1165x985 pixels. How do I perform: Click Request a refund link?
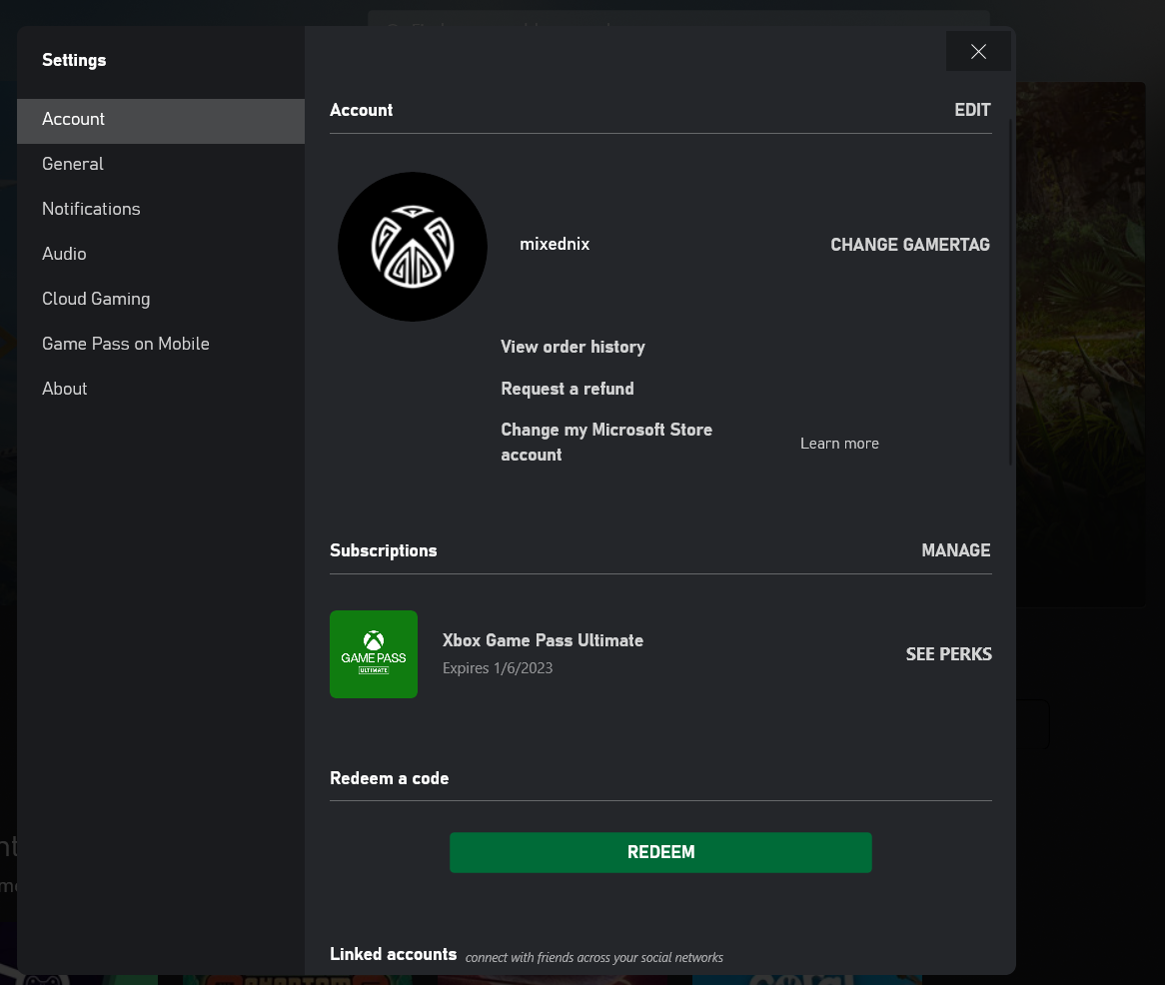(567, 389)
